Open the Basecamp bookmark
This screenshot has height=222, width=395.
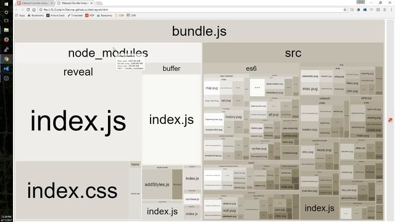[x=104, y=15]
